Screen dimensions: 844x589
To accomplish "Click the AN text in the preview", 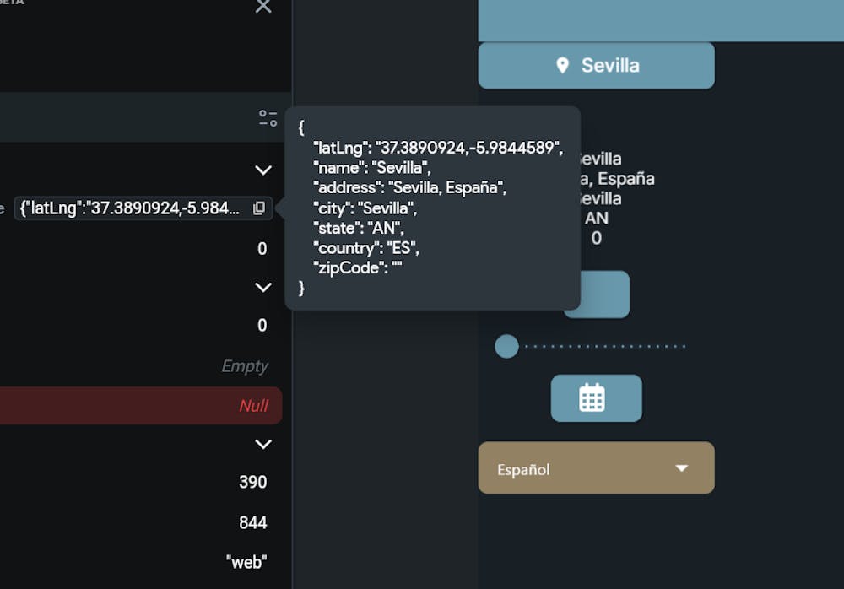I will pyautogui.click(x=597, y=218).
